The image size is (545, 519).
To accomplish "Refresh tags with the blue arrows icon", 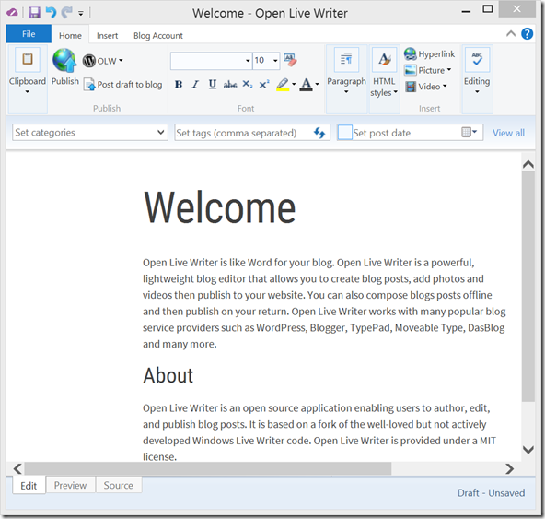I will click(319, 133).
